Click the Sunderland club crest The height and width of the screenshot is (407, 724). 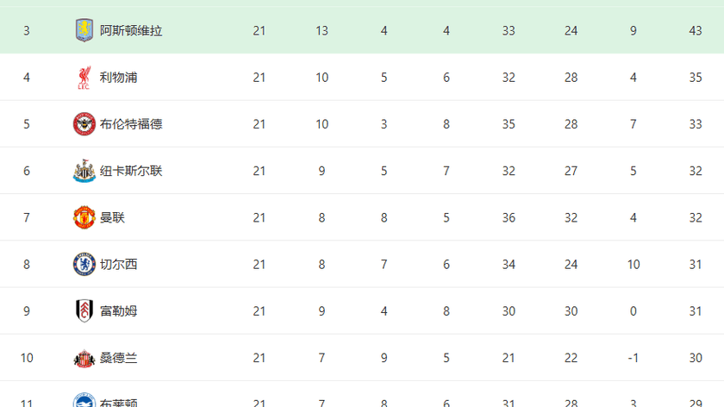click(84, 357)
